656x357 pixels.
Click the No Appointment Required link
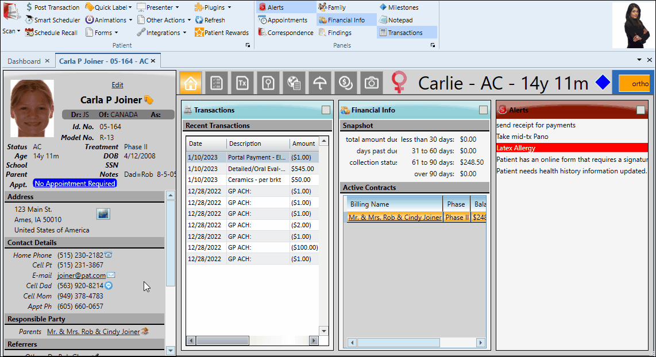click(75, 183)
